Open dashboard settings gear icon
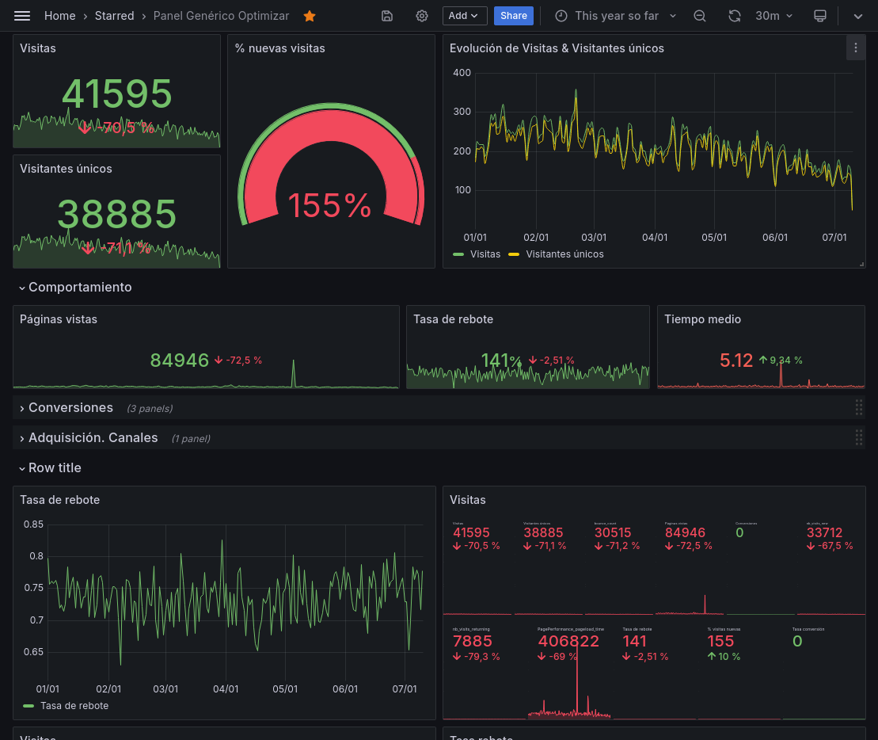This screenshot has height=740, width=878. click(422, 16)
